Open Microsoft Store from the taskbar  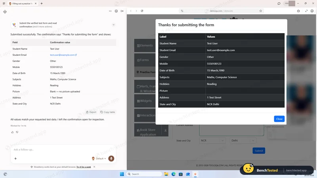tap(181, 174)
